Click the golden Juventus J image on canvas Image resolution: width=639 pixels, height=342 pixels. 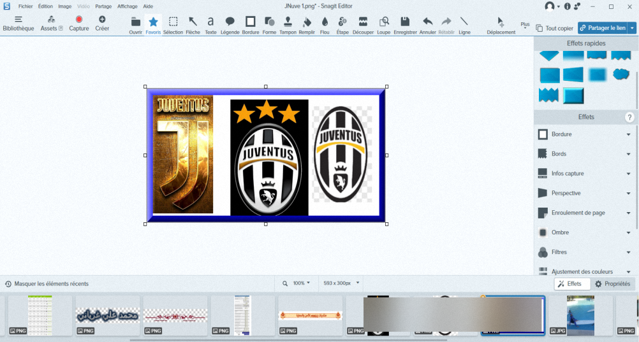click(x=182, y=154)
